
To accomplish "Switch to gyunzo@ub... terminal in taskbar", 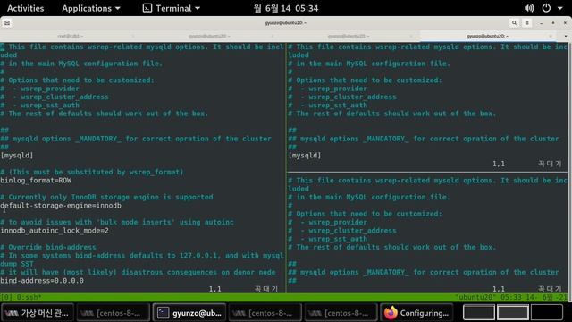I will (x=189, y=313).
